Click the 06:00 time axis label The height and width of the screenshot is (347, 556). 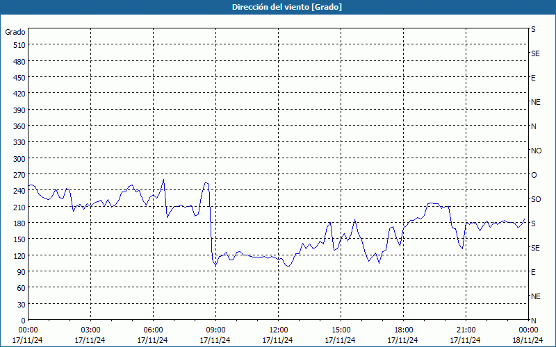[153, 330]
